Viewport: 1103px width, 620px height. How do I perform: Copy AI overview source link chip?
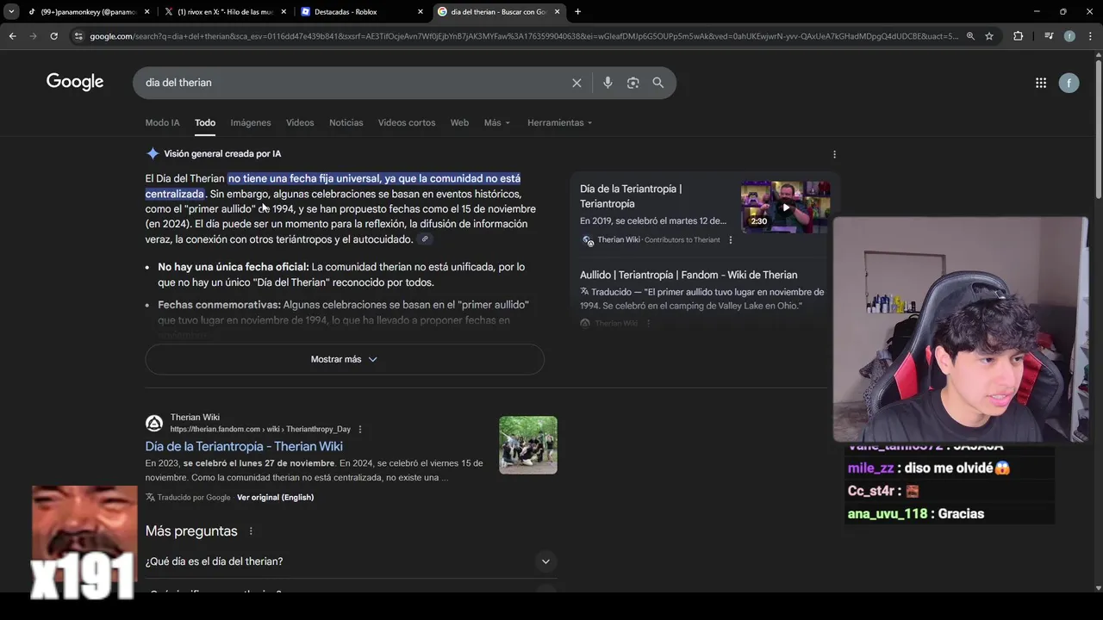(x=425, y=239)
